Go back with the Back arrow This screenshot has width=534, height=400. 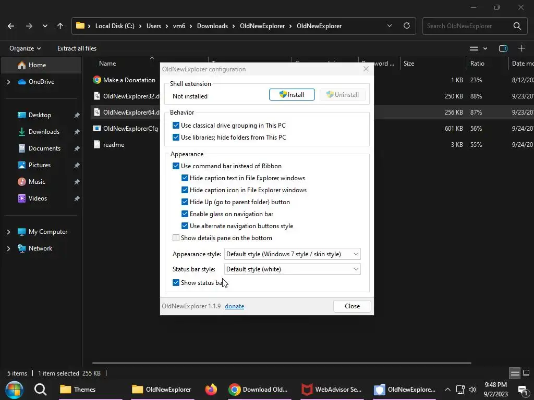point(11,26)
